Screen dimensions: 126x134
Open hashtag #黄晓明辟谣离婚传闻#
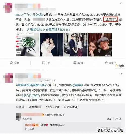(31, 85)
